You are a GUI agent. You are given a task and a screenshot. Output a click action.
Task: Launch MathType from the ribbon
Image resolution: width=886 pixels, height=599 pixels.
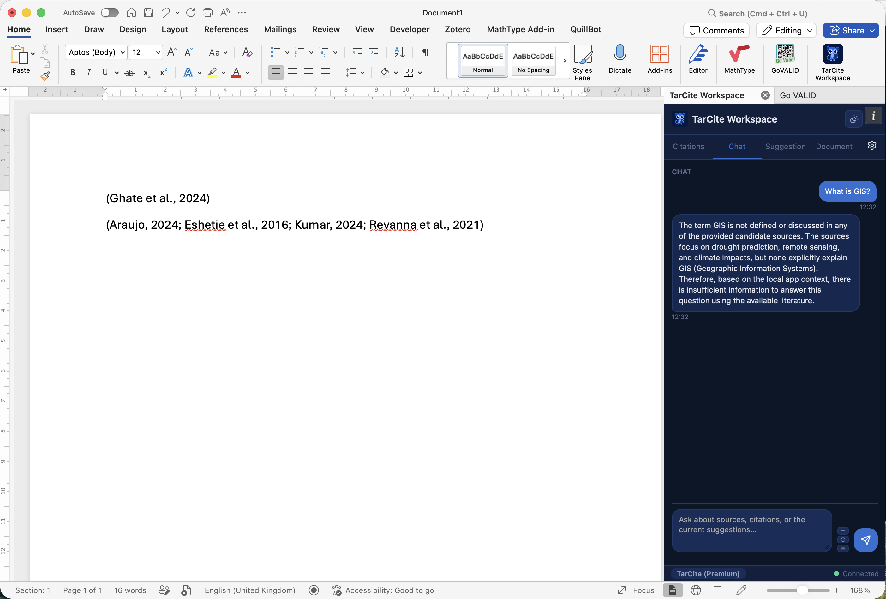pos(739,59)
